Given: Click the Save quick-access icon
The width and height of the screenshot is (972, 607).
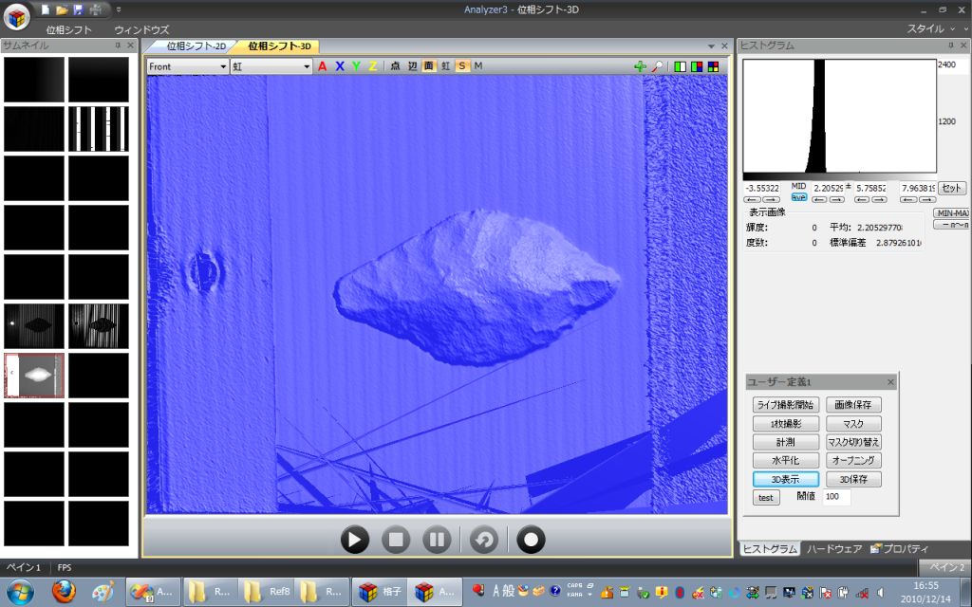Looking at the screenshot, I should pos(78,9).
